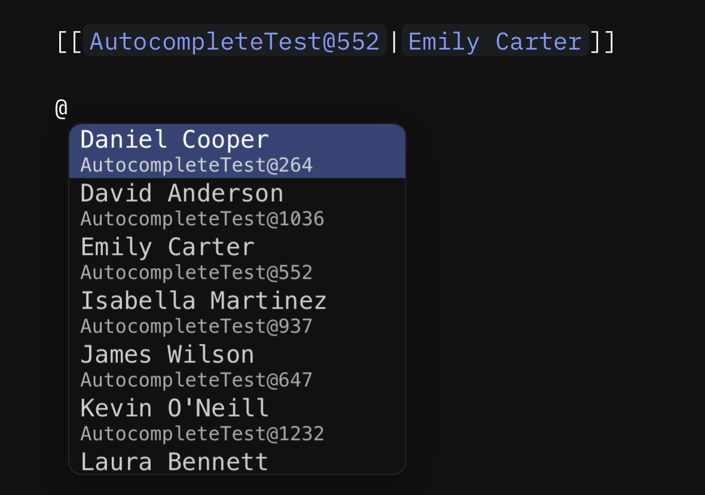Select the Isabella Martinez suggestion
705x495 pixels.
(203, 301)
